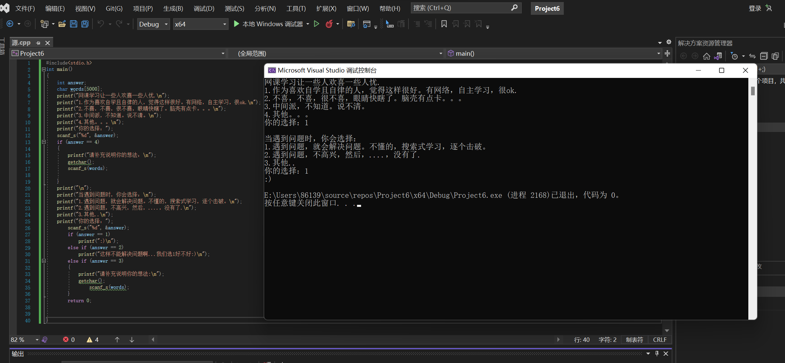Click the Hot Reload flame icon
The height and width of the screenshot is (363, 785).
[329, 24]
